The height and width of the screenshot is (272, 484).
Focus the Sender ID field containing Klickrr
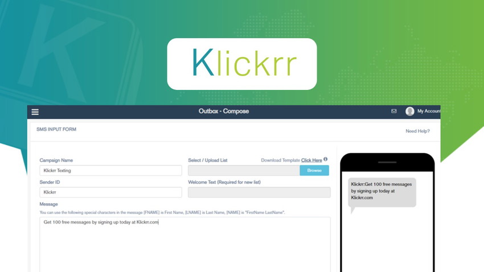point(110,192)
